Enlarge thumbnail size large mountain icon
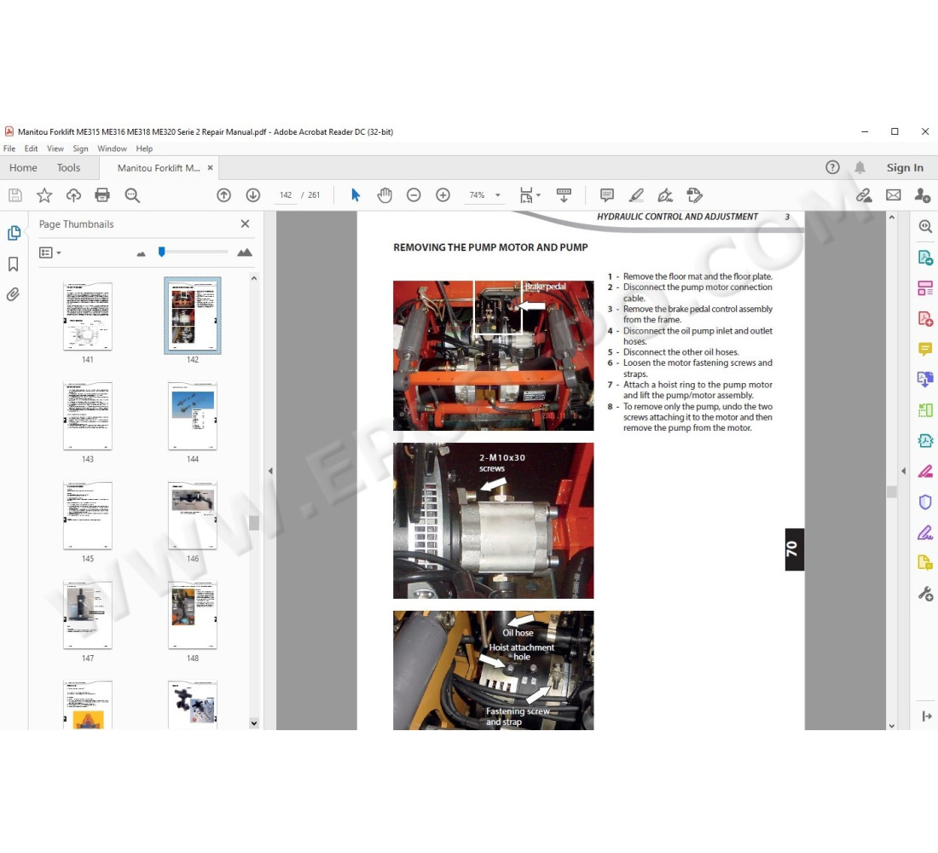938x853 pixels. [x=244, y=252]
